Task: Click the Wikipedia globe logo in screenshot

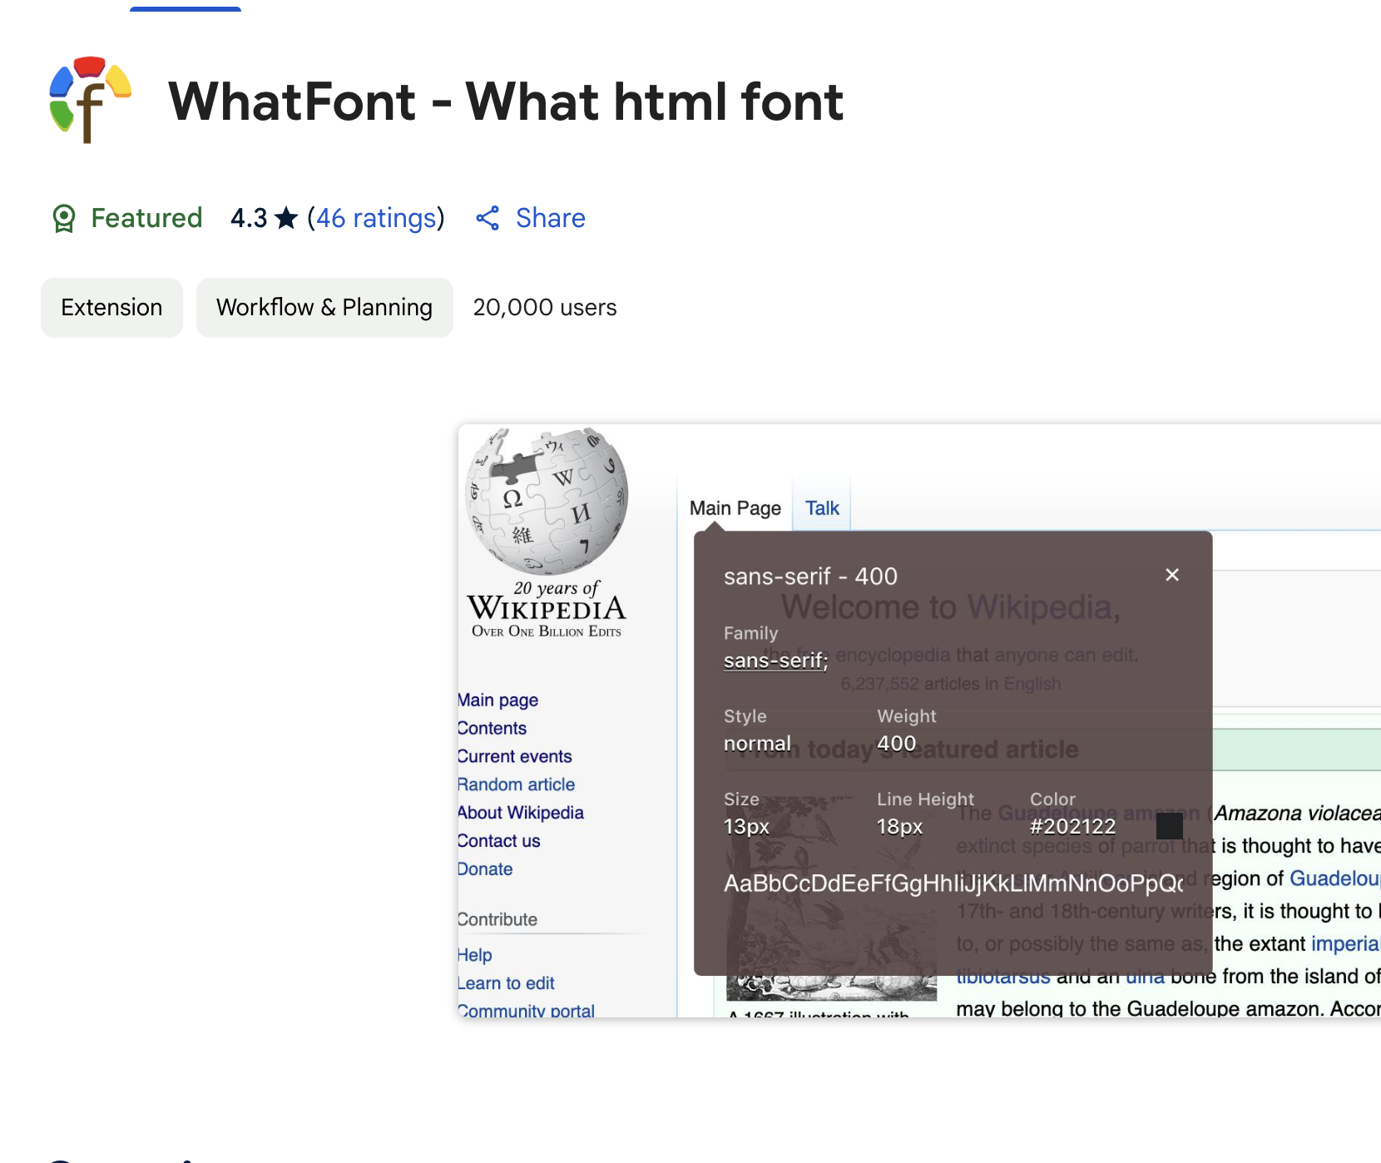Action: pyautogui.click(x=547, y=502)
